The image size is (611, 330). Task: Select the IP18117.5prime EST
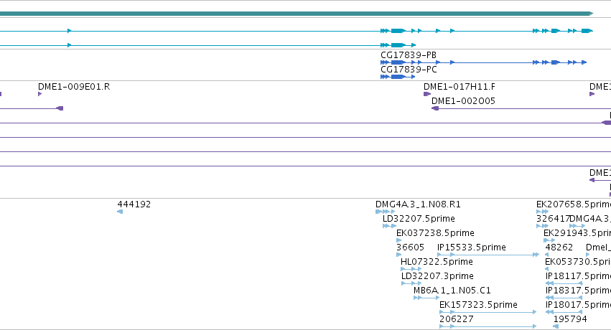point(578,276)
